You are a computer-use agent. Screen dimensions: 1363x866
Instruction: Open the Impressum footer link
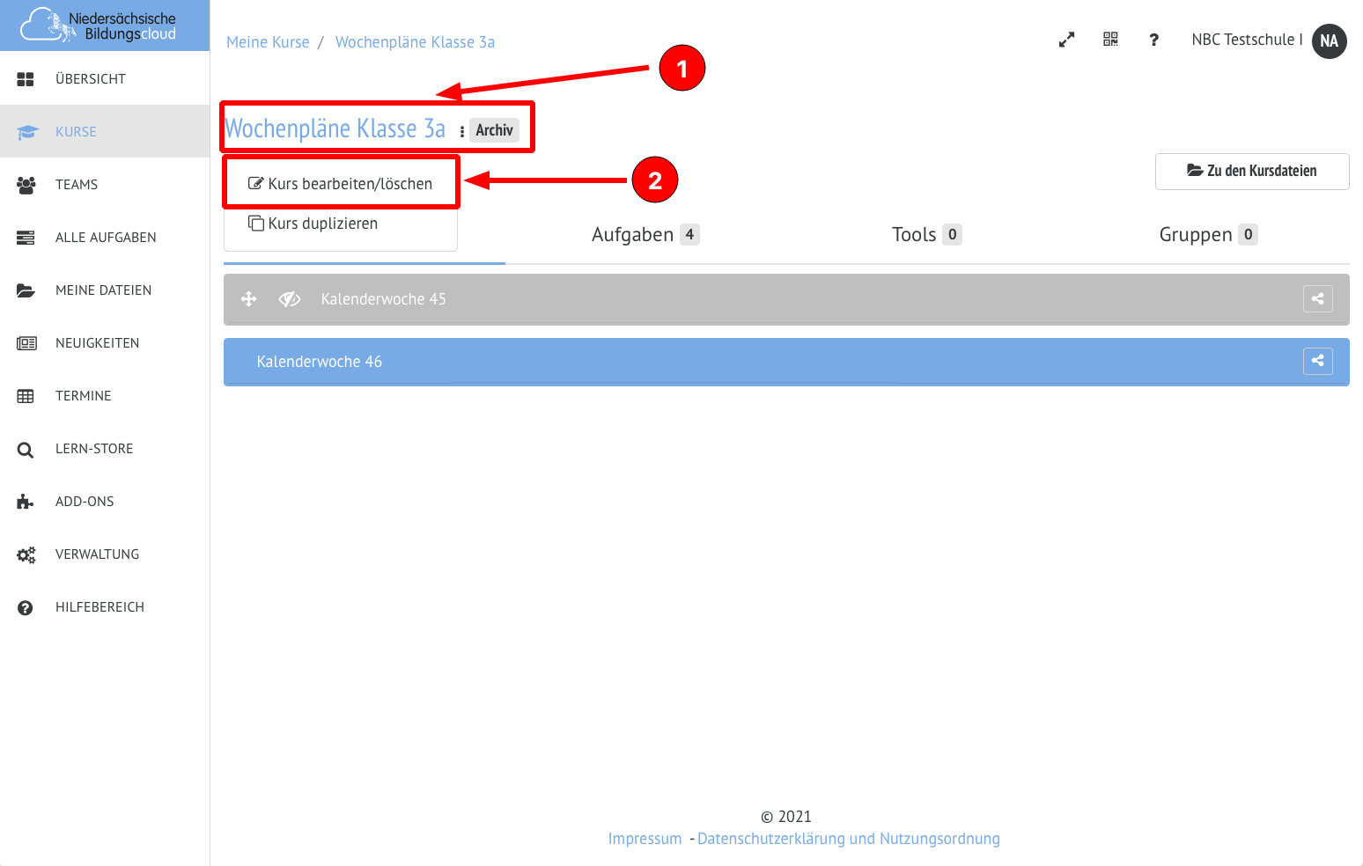[645, 839]
